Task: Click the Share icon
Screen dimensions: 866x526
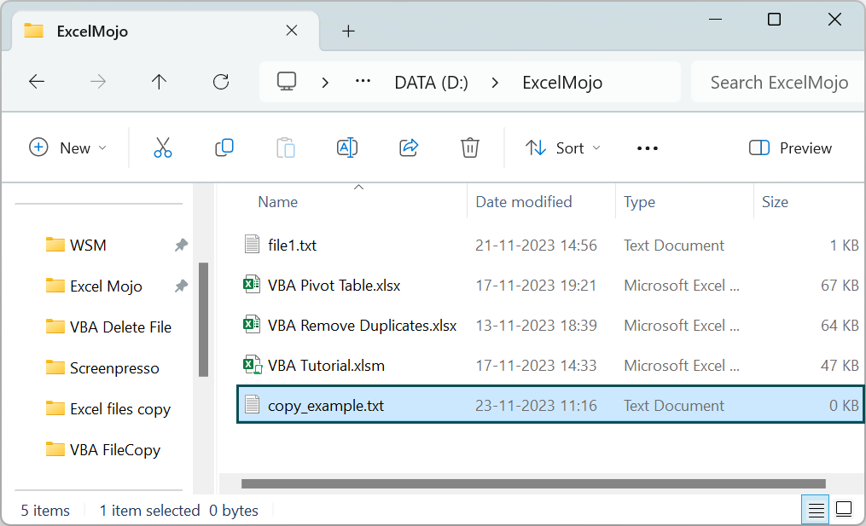Action: pos(409,148)
